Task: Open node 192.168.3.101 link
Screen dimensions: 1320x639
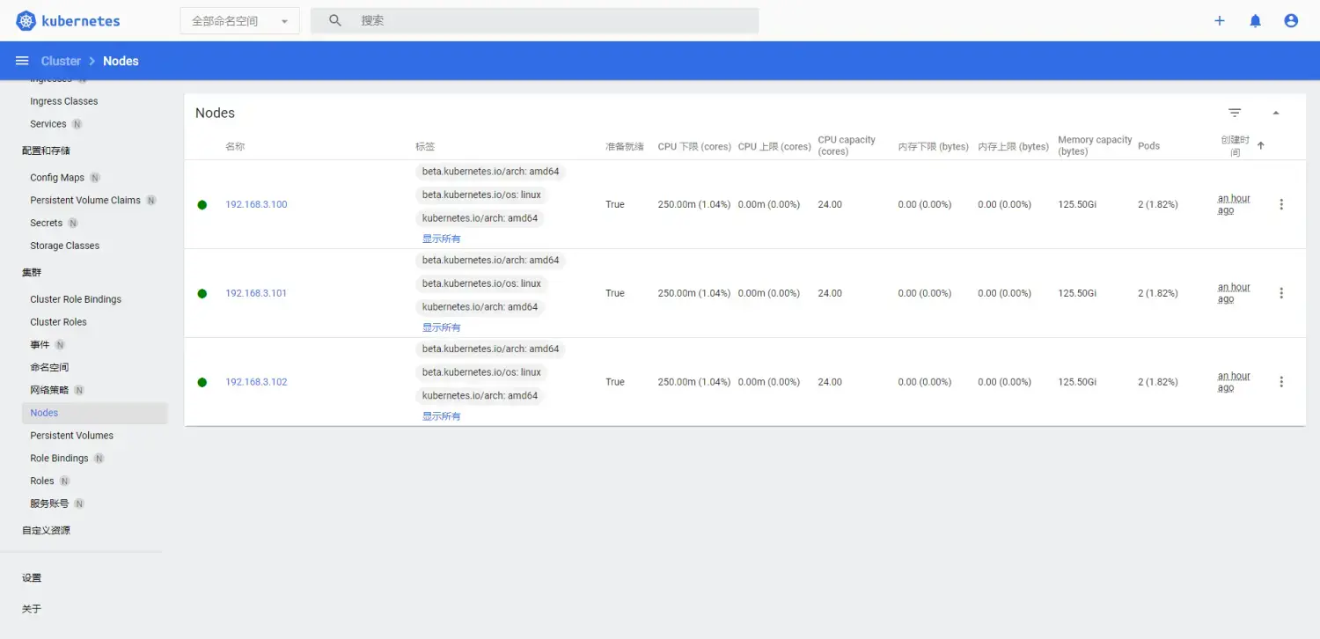Action: click(x=256, y=293)
